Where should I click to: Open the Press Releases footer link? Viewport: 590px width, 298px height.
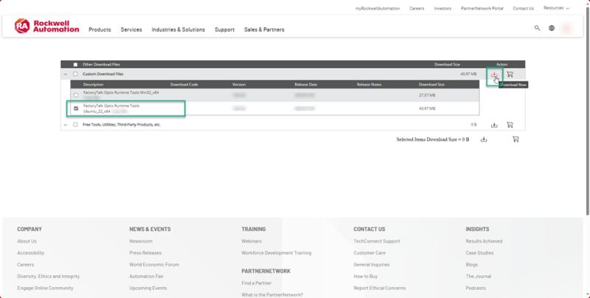coord(145,253)
